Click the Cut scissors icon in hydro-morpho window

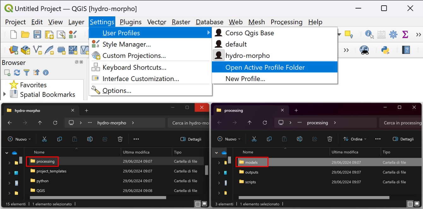click(x=44, y=139)
